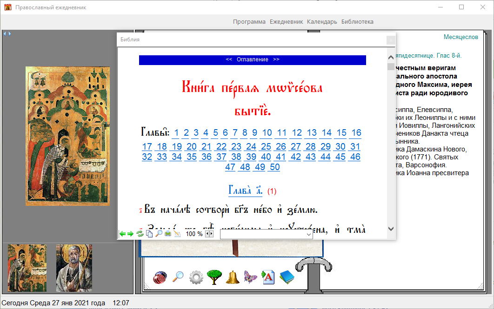Jump to chapter 5 link
494x309 pixels.
(x=215, y=133)
